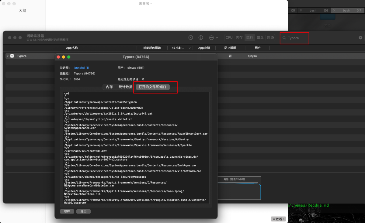
Task: Switch to 内存 tab in Typora inspector
Action: 109,87
